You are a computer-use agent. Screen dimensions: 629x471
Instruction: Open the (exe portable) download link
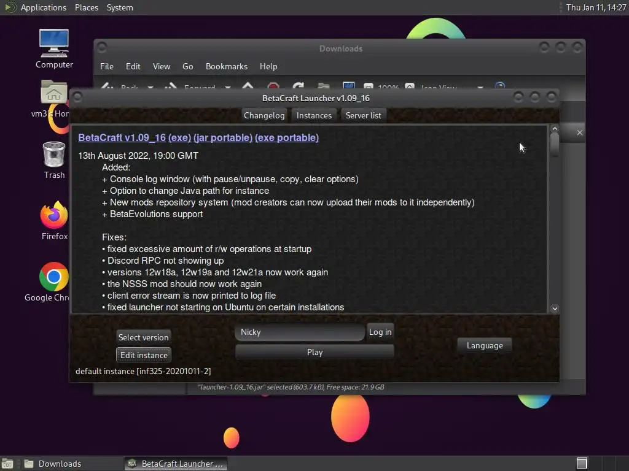click(287, 137)
